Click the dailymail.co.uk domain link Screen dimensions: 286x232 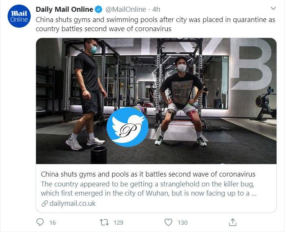[72, 204]
